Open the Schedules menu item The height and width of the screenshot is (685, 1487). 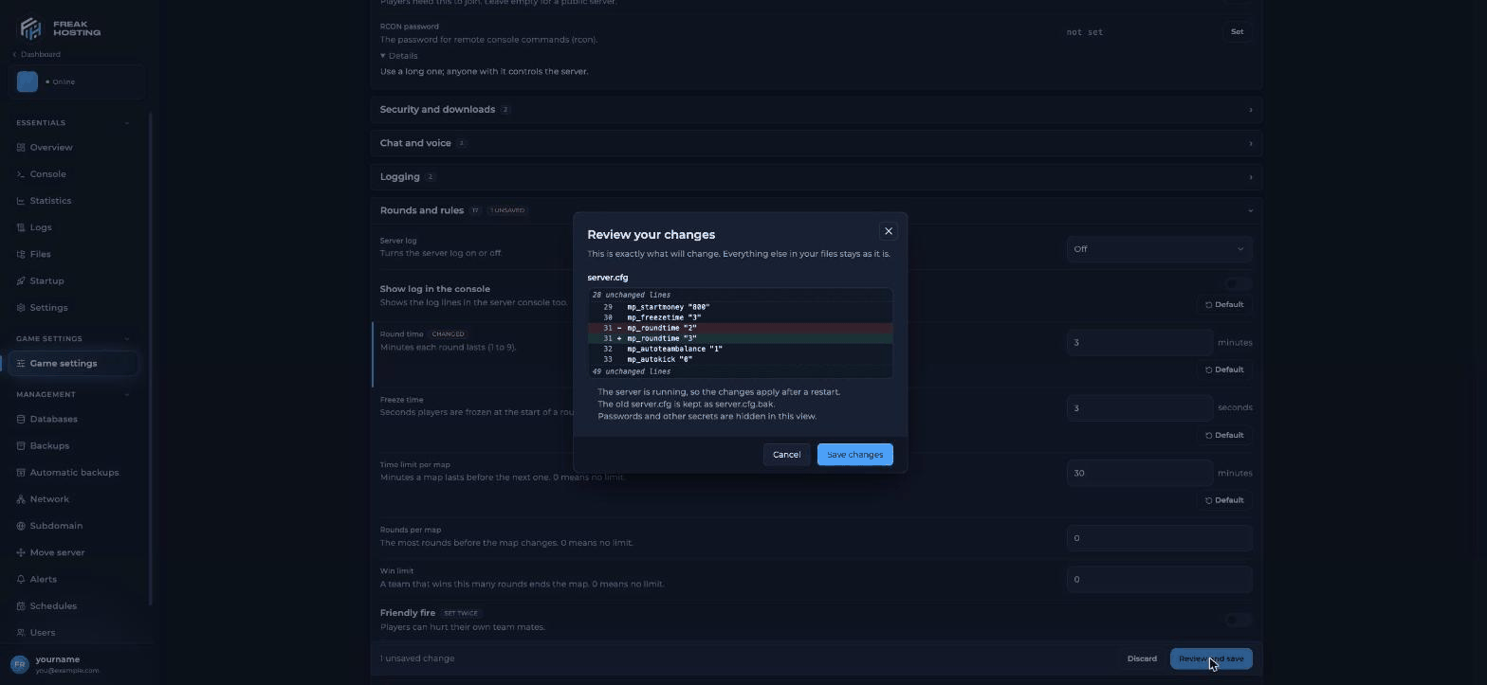pyautogui.click(x=73, y=606)
